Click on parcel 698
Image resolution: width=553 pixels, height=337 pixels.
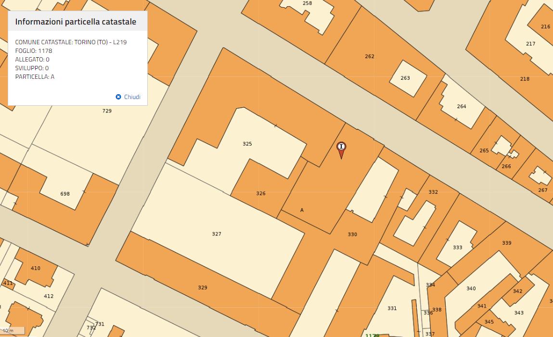tap(65, 194)
